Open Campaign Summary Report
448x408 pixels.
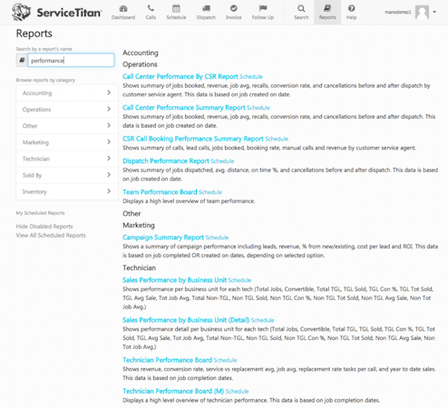pyautogui.click(x=163, y=238)
